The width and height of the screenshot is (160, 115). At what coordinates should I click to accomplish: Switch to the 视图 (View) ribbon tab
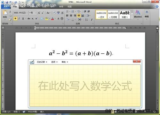coord(69,7)
